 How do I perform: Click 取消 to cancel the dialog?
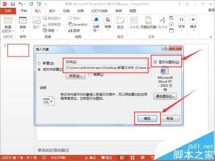tap(170, 118)
